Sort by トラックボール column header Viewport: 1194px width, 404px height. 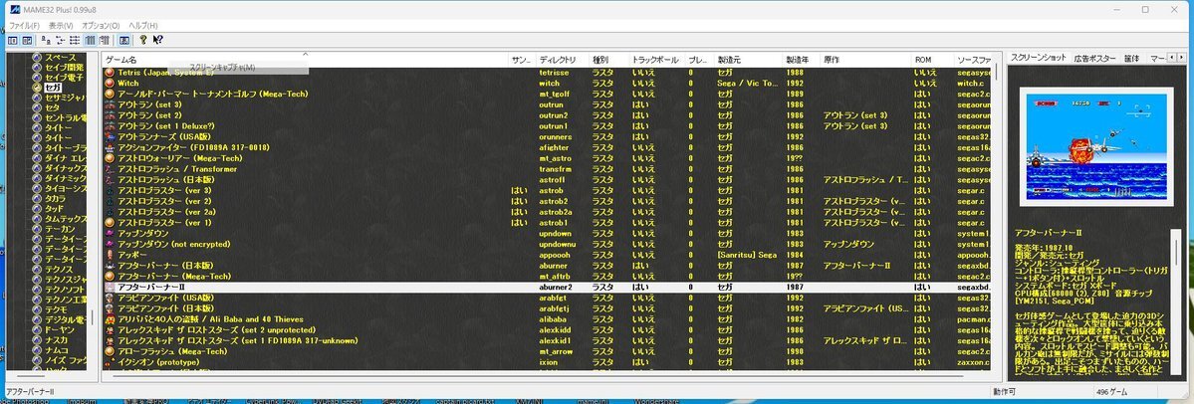(x=656, y=60)
